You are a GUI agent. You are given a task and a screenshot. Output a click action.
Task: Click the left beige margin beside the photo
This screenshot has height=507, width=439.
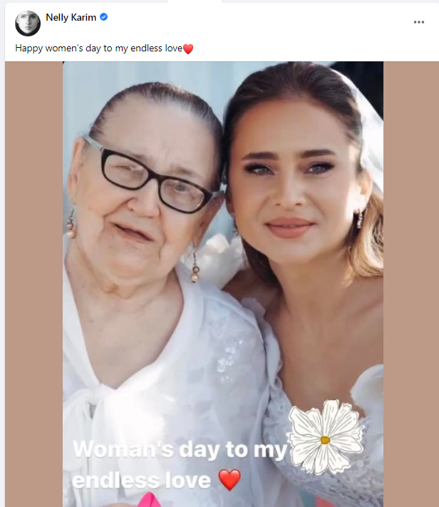point(33,285)
